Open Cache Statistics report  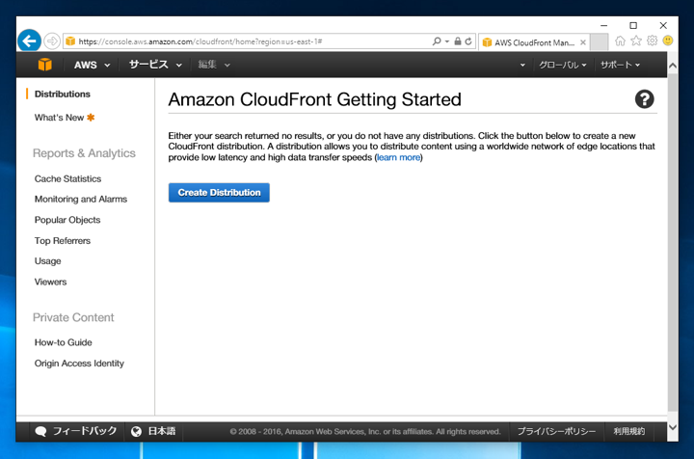point(67,178)
